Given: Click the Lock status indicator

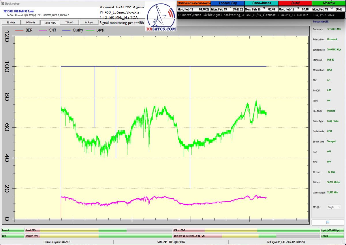Looking at the screenshot, I should 13,236.
